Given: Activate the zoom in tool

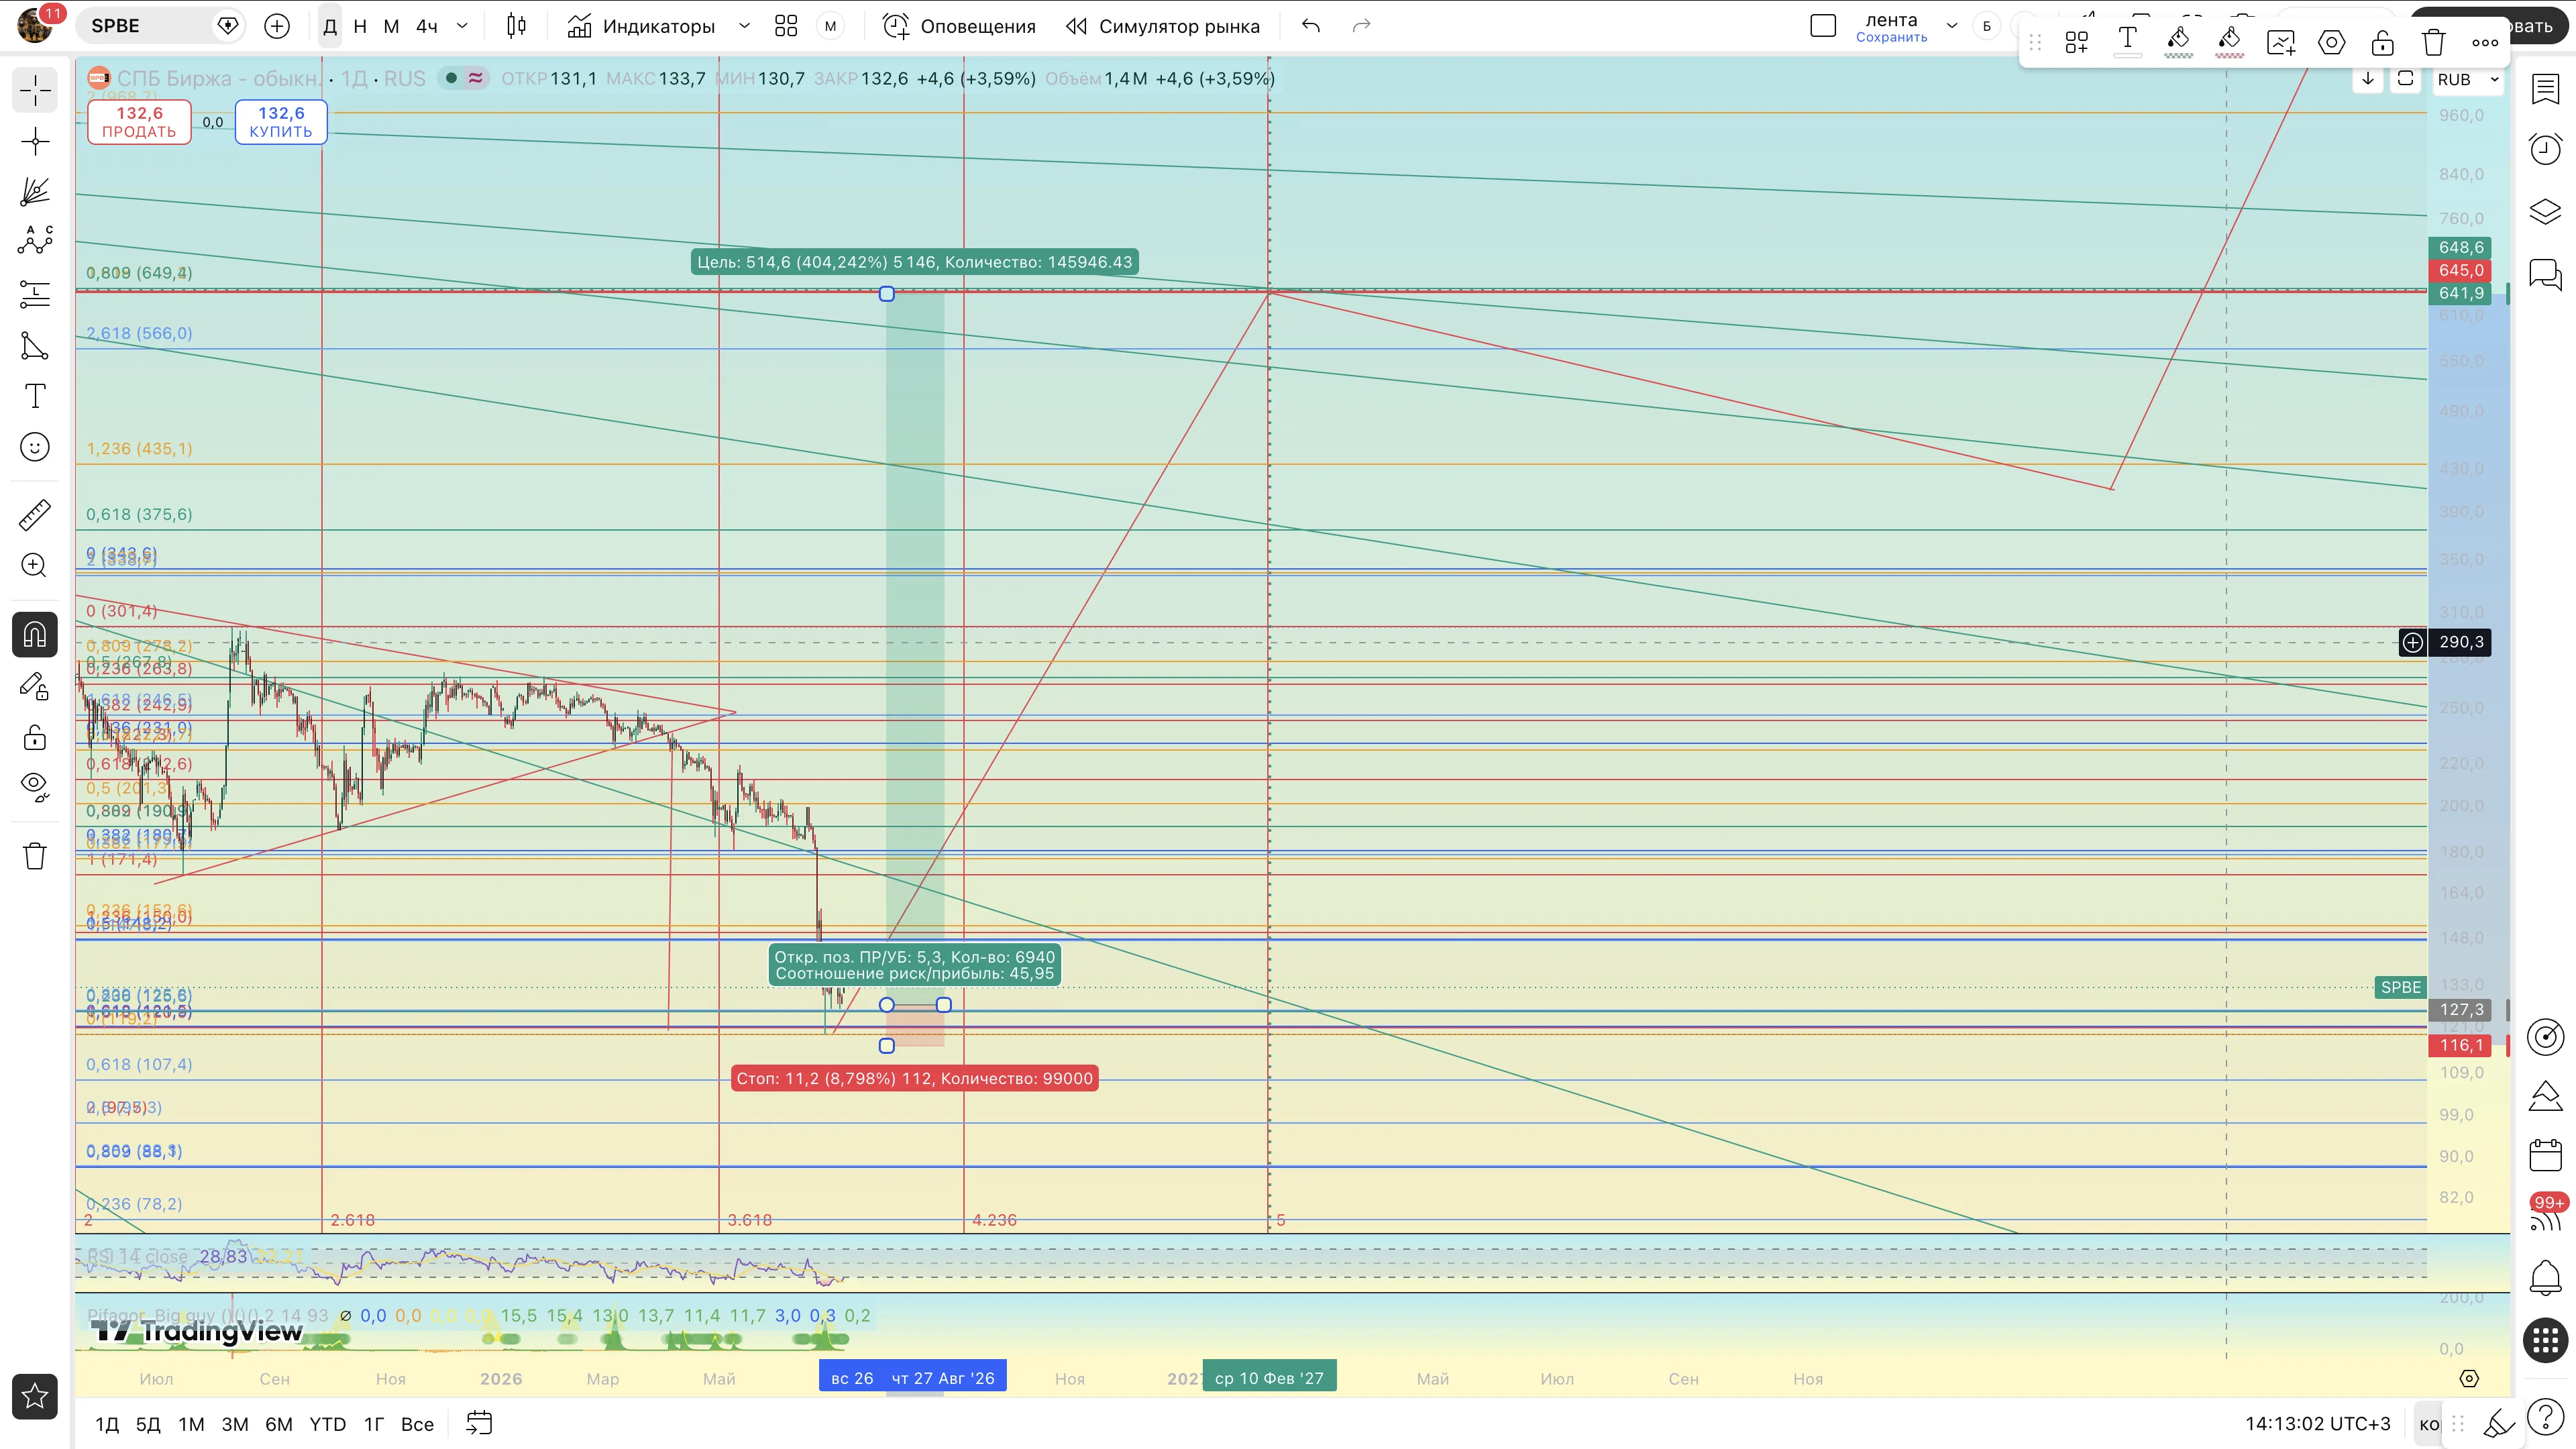Looking at the screenshot, I should click(x=35, y=566).
